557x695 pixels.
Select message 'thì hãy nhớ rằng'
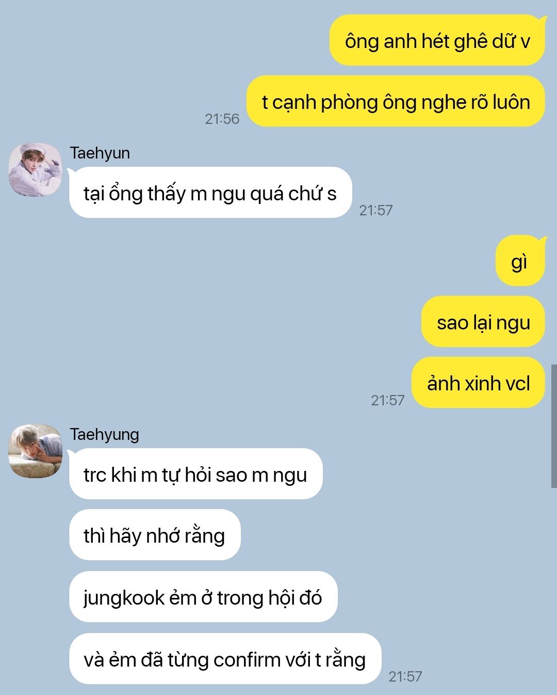[x=155, y=535]
